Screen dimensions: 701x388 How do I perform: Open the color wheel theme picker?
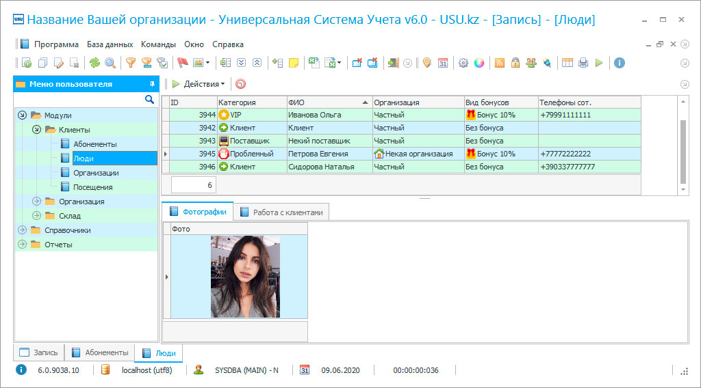tap(479, 63)
